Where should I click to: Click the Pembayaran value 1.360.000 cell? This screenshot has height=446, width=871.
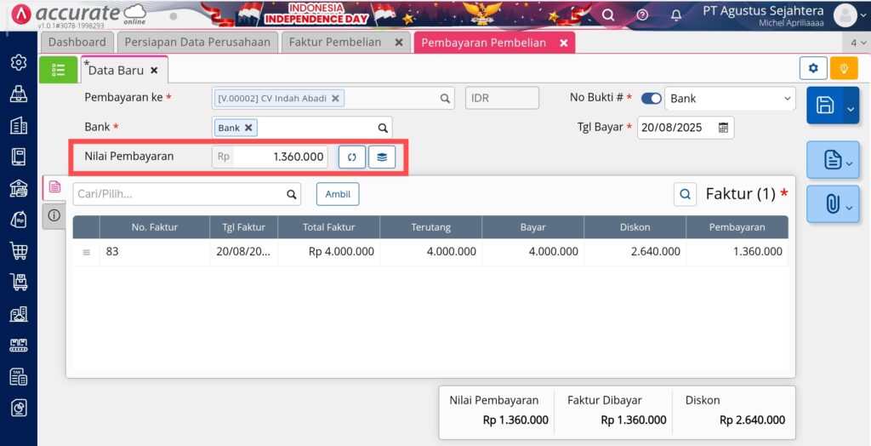[x=737, y=251]
